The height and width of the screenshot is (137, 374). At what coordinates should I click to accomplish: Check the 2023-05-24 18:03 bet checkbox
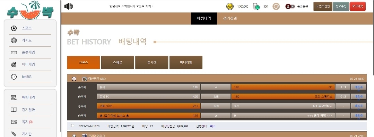click(73, 126)
